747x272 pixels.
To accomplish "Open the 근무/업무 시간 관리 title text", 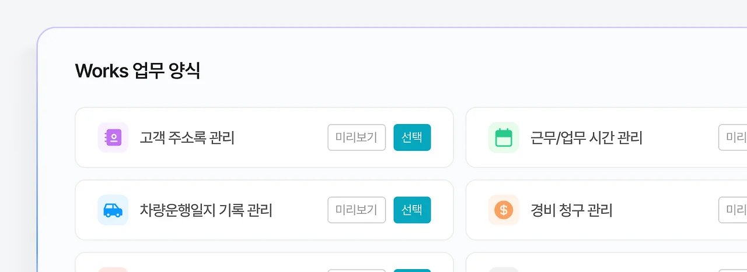I will (586, 138).
